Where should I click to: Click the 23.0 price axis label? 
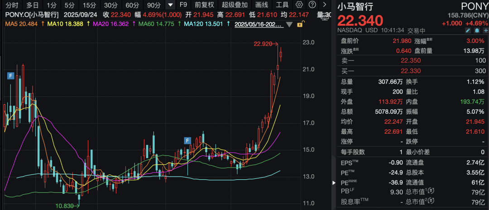pos(309,42)
